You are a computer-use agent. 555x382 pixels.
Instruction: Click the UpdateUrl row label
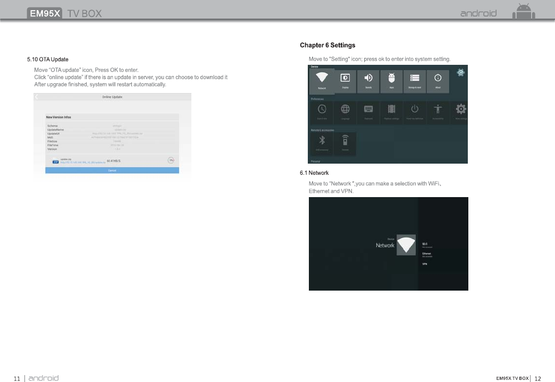54,134
